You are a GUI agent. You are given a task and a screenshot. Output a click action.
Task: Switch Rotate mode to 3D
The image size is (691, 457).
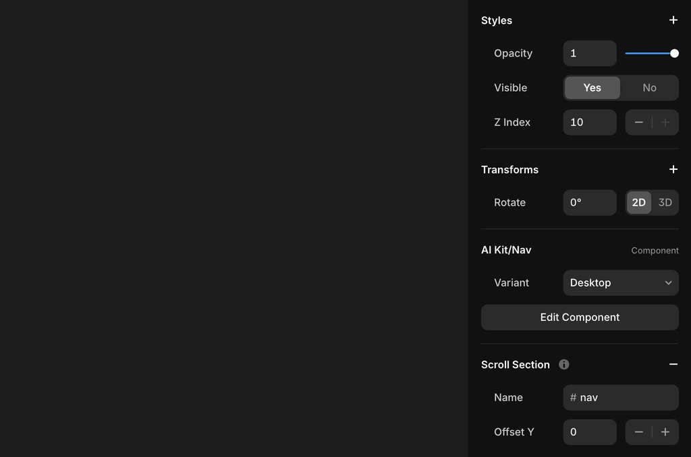tap(665, 202)
